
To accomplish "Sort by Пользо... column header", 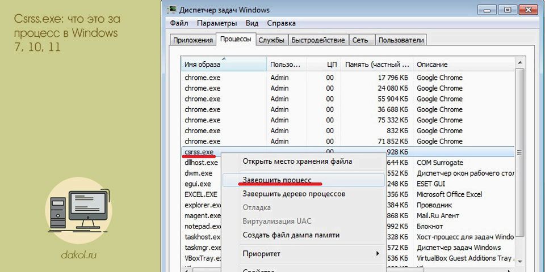I will (287, 64).
